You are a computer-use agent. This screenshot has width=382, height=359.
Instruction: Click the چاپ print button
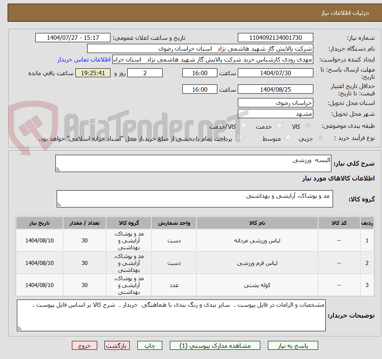(149, 346)
